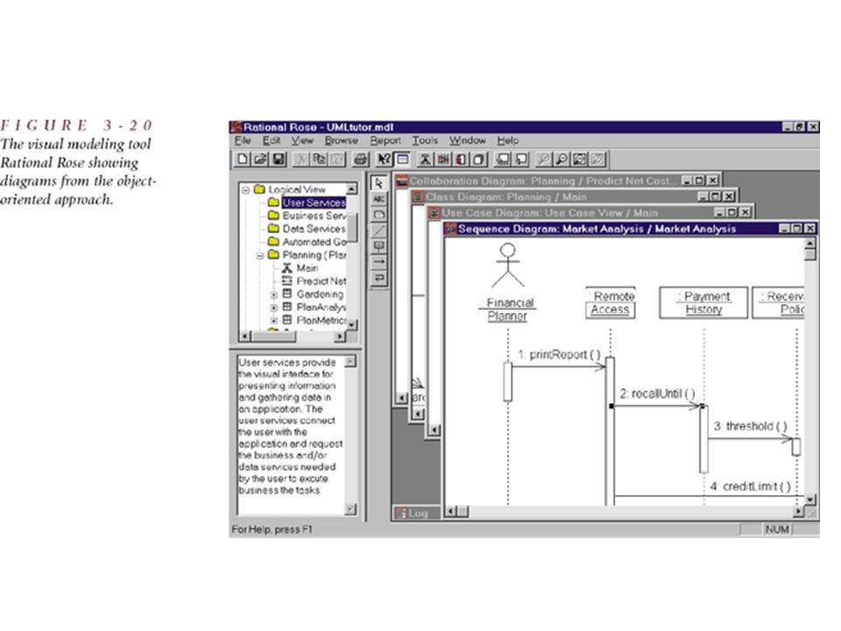Select the Main diagram under Planning

click(x=300, y=268)
